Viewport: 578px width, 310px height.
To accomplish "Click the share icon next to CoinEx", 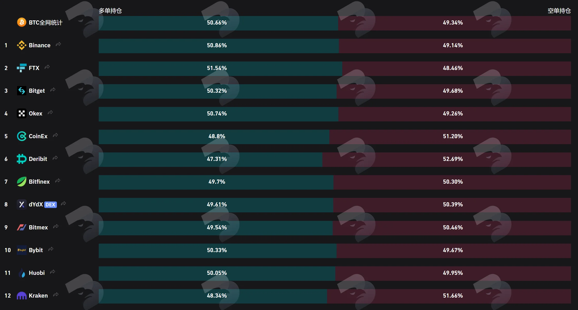I will tap(55, 135).
